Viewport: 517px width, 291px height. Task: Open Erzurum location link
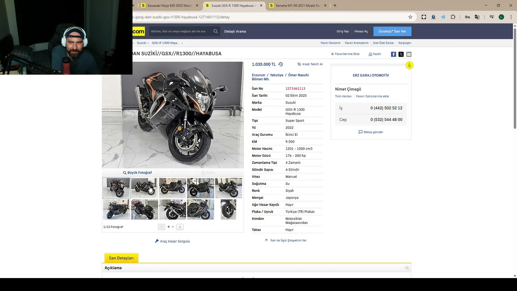[258, 75]
